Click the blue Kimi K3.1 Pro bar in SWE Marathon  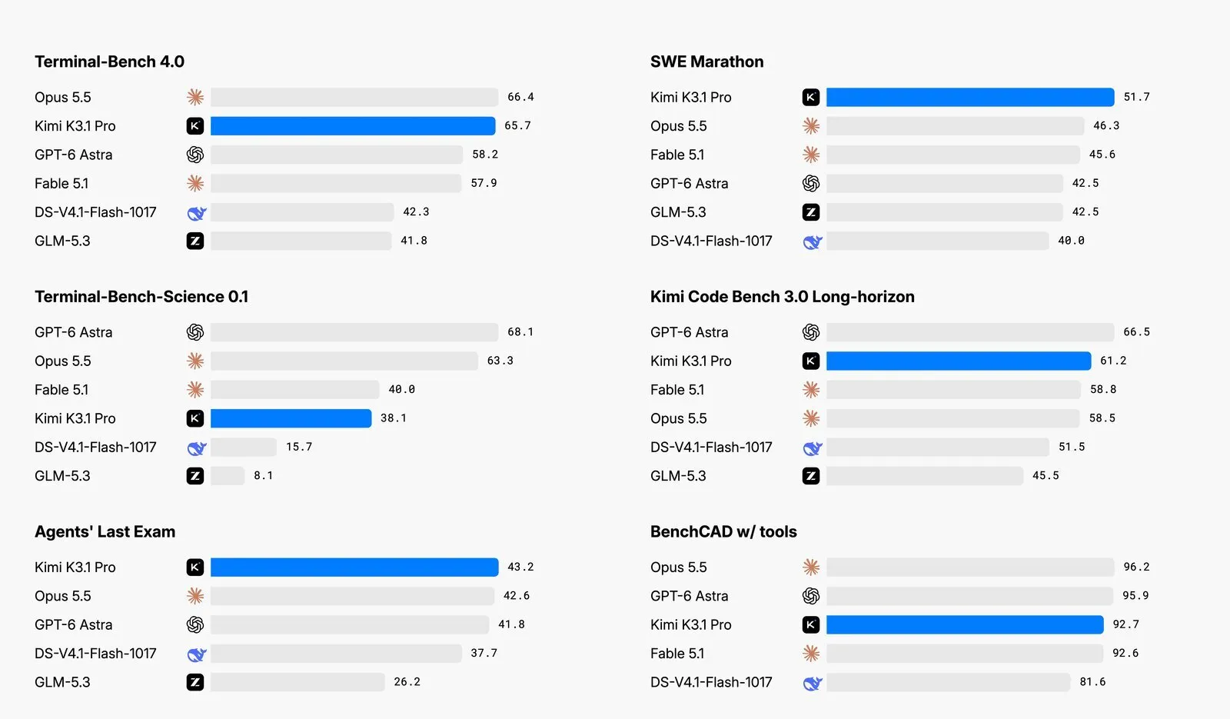coord(970,97)
